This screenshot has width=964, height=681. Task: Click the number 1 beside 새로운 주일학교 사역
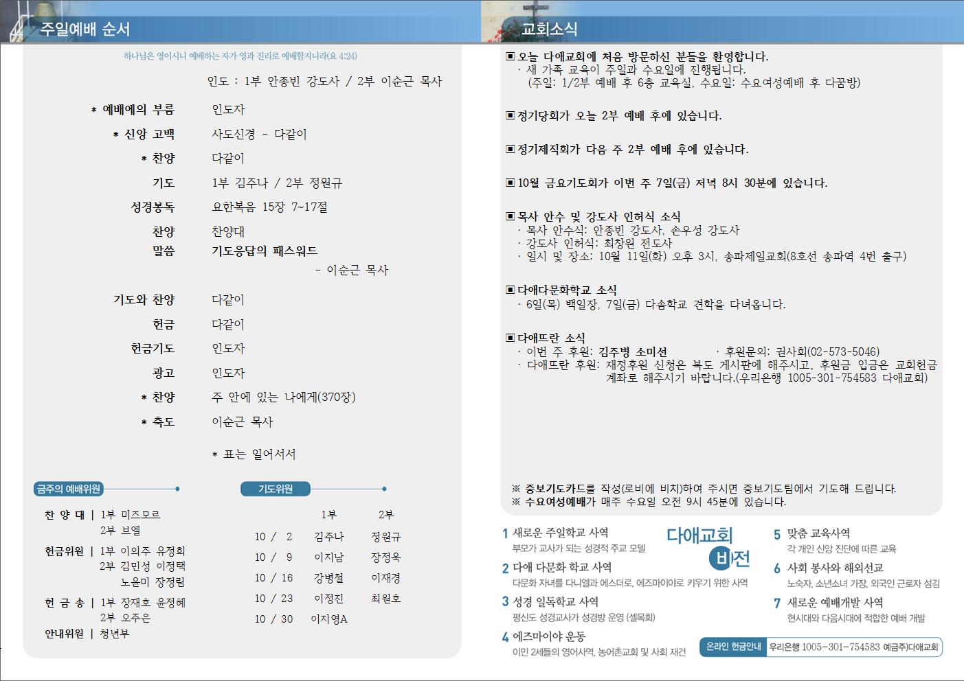click(x=505, y=533)
